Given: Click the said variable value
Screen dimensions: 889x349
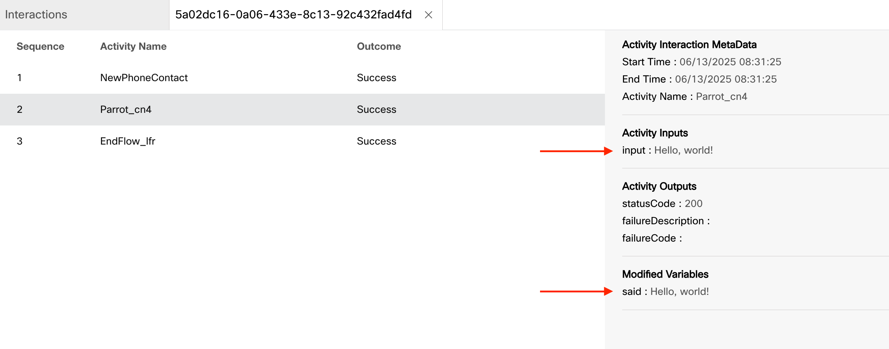Looking at the screenshot, I should (680, 292).
